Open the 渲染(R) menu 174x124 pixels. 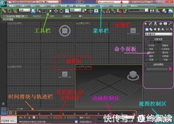(92, 6)
